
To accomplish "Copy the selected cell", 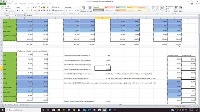I will [x=8, y=9].
